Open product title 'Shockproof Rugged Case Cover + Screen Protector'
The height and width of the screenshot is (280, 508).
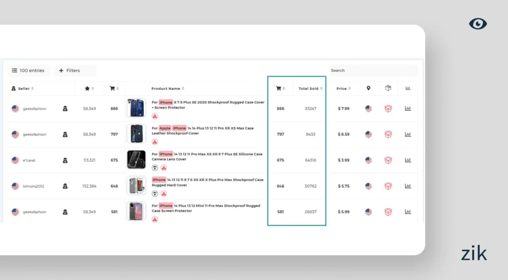[x=208, y=105]
